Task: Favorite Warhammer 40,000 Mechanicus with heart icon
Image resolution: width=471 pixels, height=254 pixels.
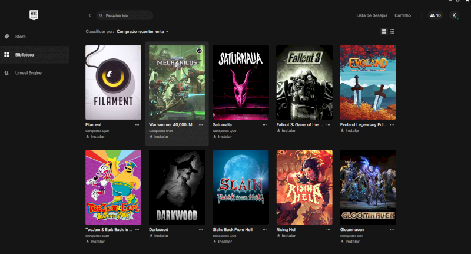Action: click(198, 51)
